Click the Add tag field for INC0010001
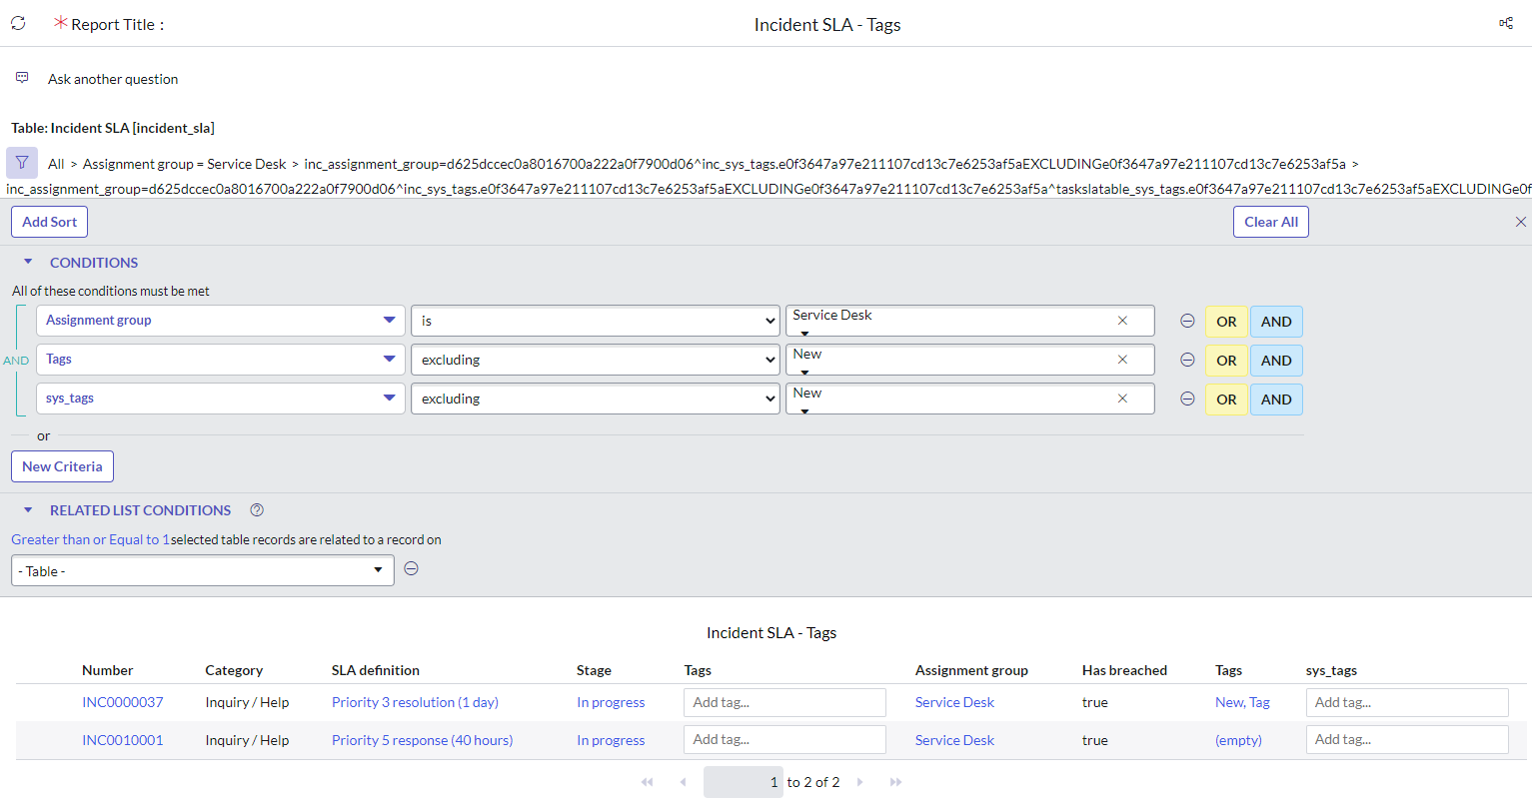 point(784,739)
